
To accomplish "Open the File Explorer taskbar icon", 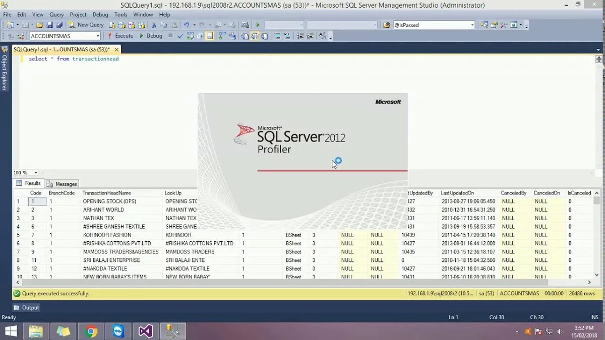I will click(36, 331).
